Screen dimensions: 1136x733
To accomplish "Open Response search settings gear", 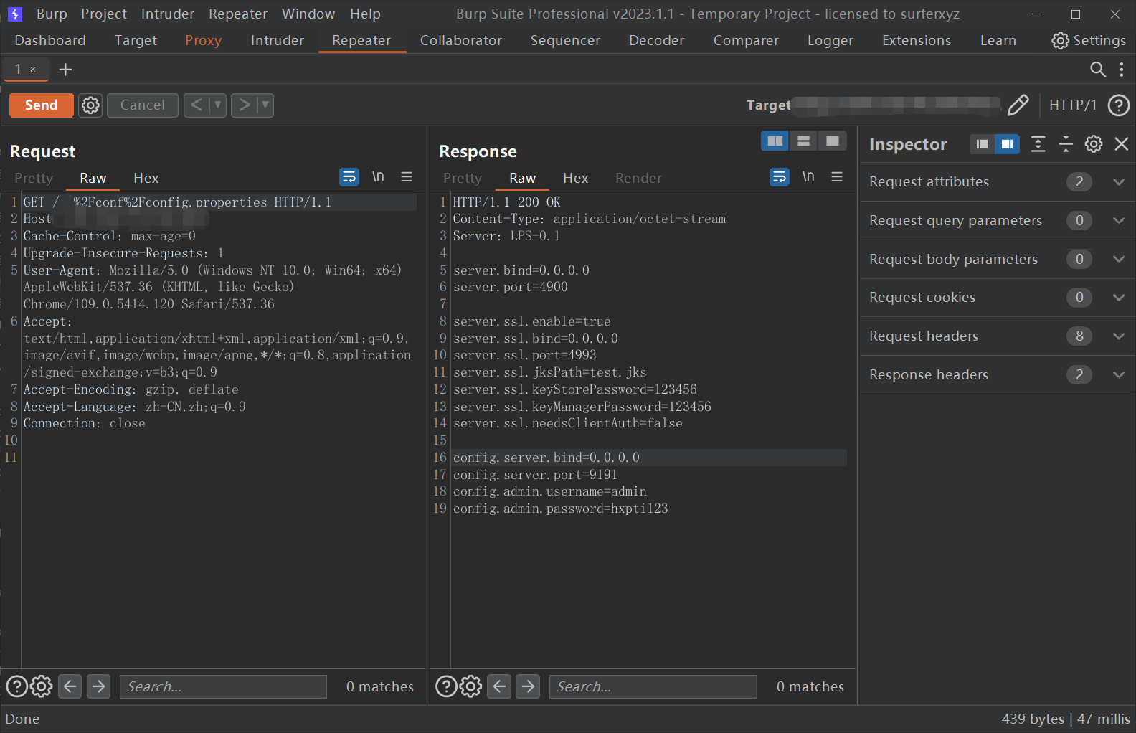I will (x=471, y=686).
